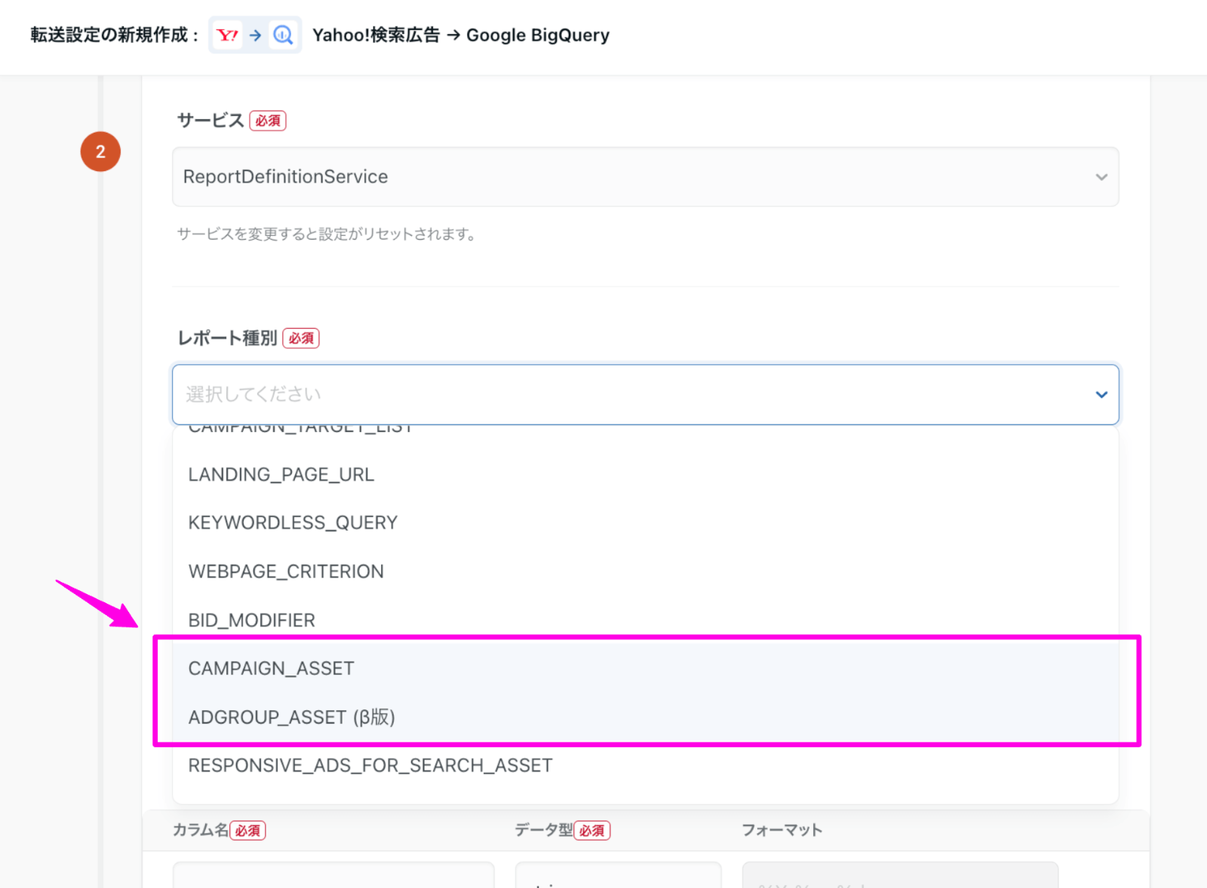Choose BID_MODIFIER report type
Image resolution: width=1207 pixels, height=888 pixels.
[645, 620]
